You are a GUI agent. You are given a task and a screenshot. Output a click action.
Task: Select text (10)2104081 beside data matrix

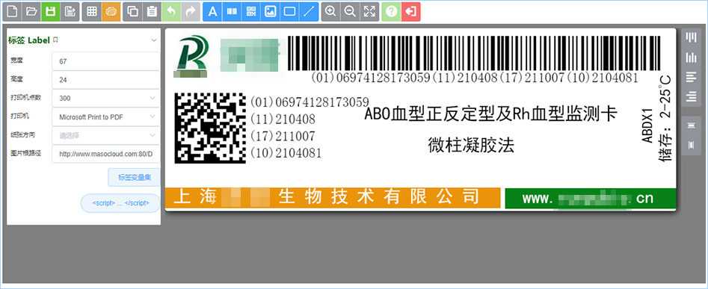pos(286,153)
